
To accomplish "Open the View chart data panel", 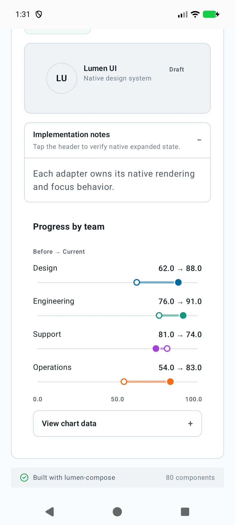I will pos(118,424).
